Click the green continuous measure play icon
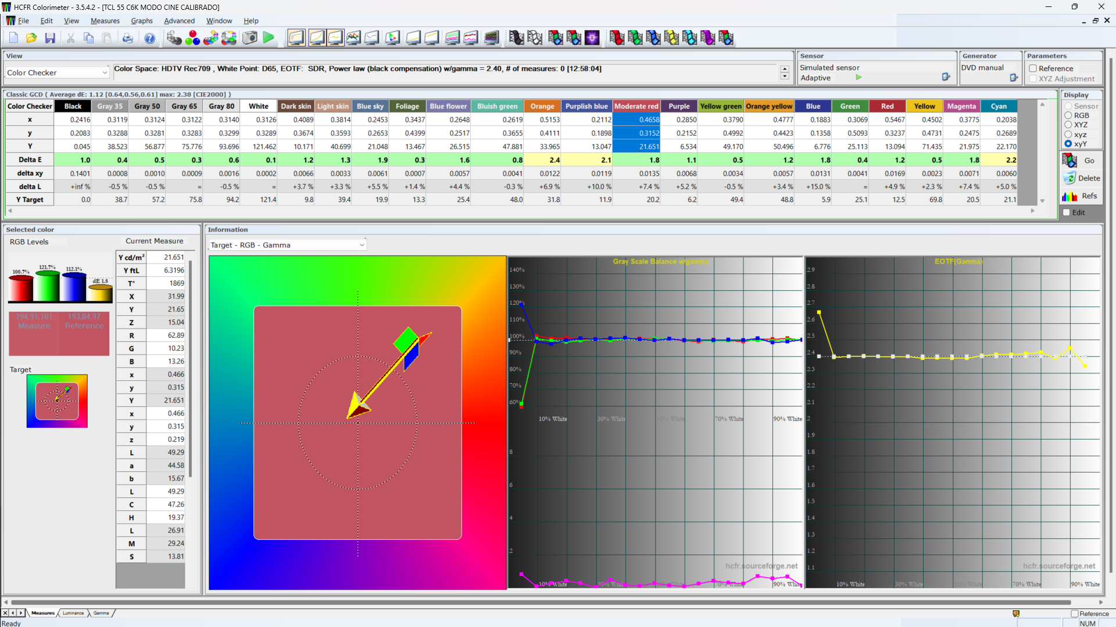Viewport: 1116px width, 627px height. pyautogui.click(x=269, y=38)
